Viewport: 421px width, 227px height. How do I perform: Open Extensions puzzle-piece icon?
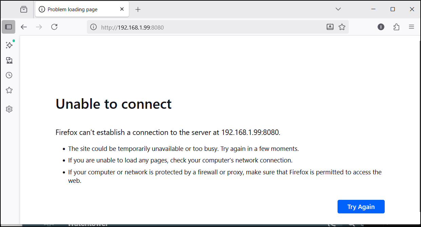click(x=396, y=27)
